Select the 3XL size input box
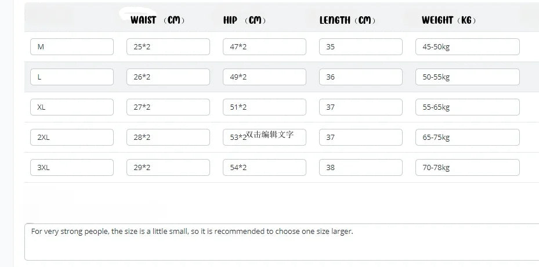The width and height of the screenshot is (539, 267). pos(72,168)
